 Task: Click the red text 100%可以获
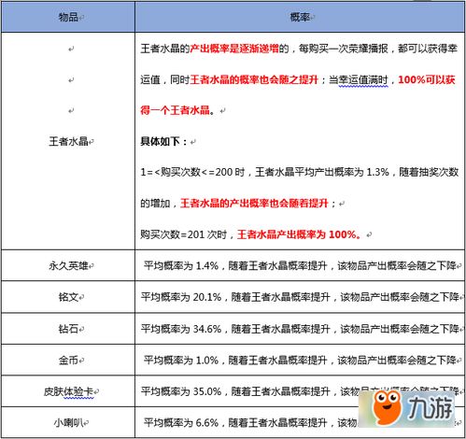pyautogui.click(x=427, y=79)
